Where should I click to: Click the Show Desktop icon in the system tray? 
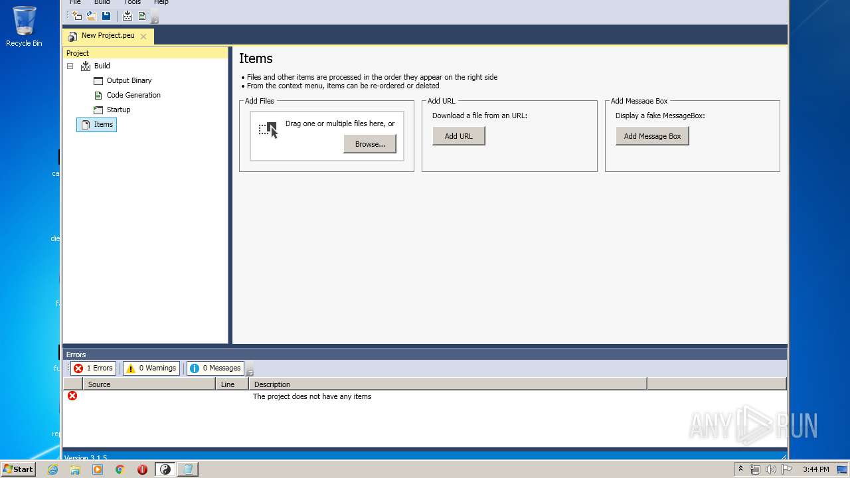(x=843, y=469)
